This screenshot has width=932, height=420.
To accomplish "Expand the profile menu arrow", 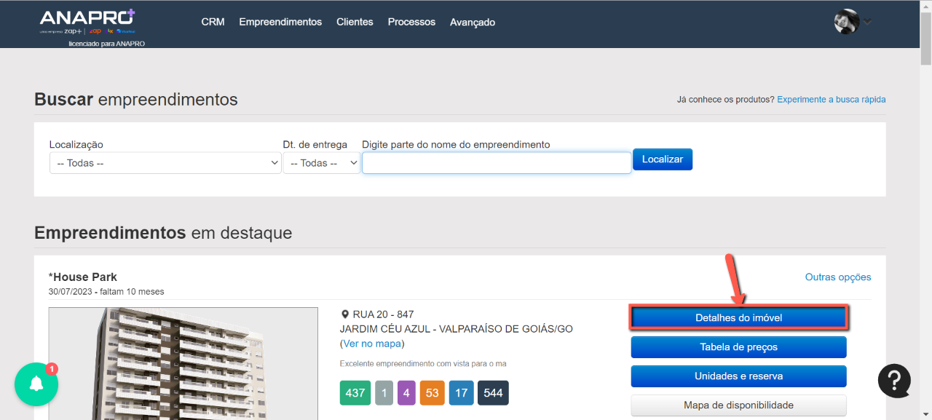I will pos(867,22).
